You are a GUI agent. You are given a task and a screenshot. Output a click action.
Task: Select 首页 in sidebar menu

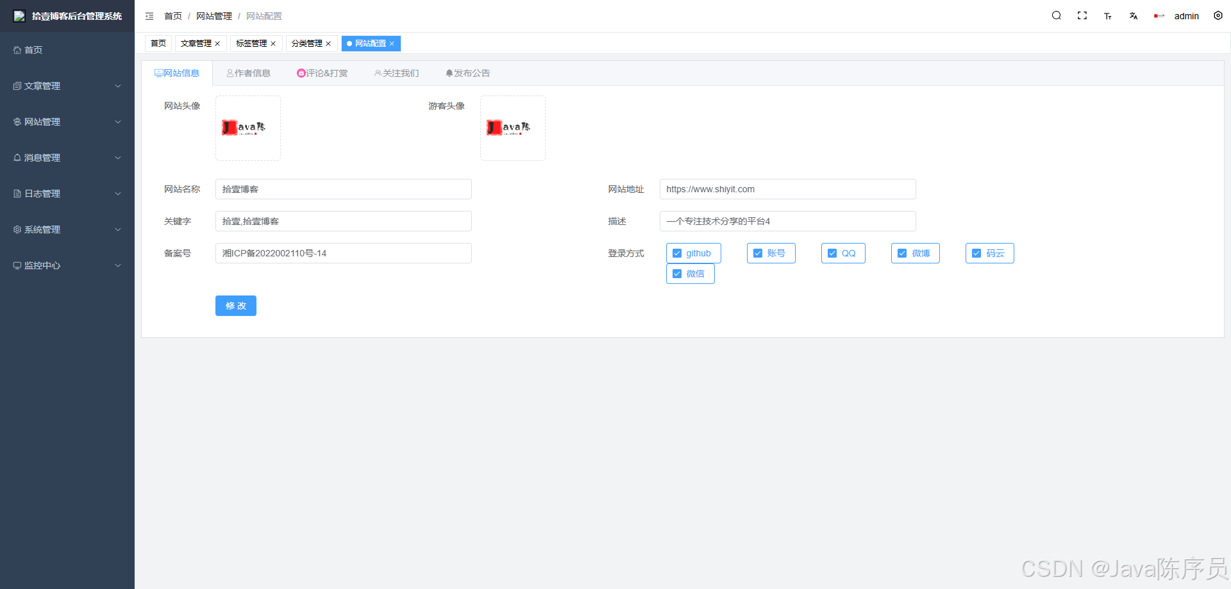click(x=67, y=50)
